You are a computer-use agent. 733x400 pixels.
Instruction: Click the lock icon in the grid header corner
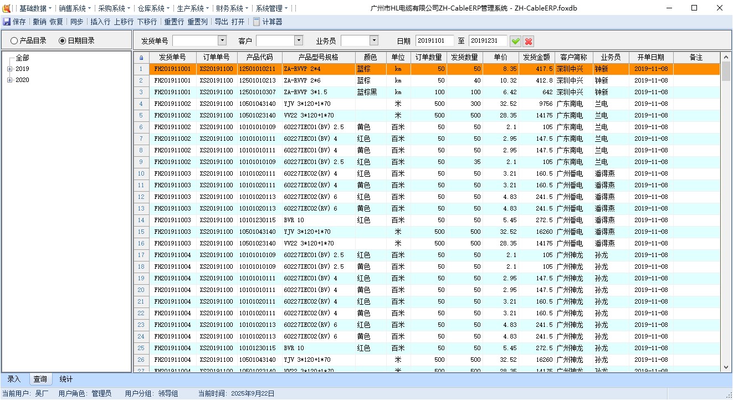coord(141,58)
